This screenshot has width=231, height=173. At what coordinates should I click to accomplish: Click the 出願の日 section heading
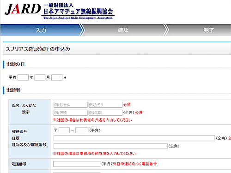click(x=15, y=64)
